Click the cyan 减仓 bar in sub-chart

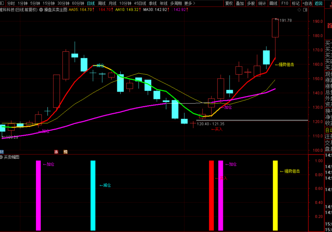(x=93, y=195)
